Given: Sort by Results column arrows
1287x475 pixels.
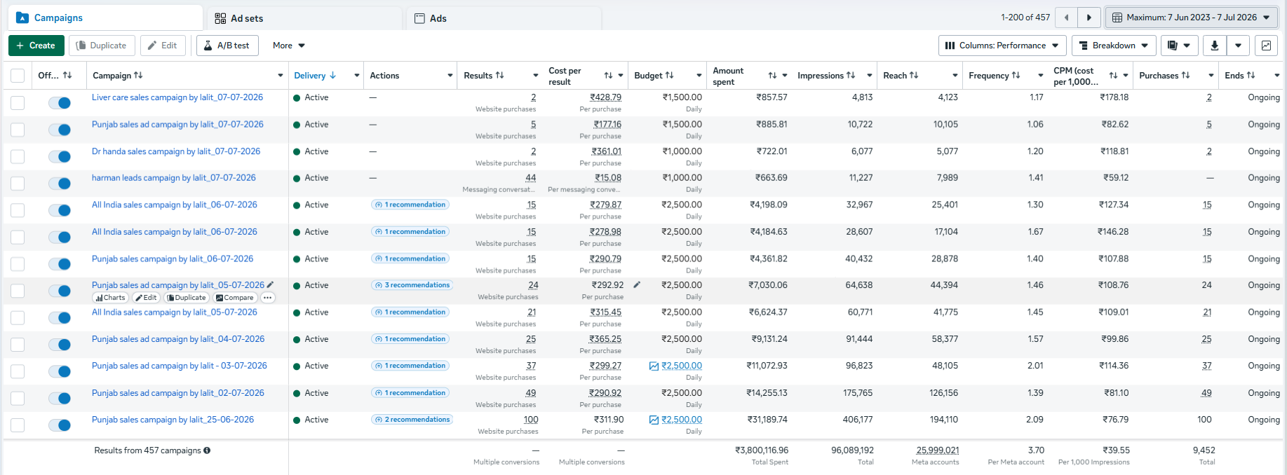Looking at the screenshot, I should [500, 76].
